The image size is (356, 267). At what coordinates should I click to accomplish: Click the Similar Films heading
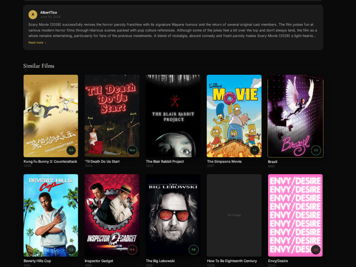tap(39, 66)
